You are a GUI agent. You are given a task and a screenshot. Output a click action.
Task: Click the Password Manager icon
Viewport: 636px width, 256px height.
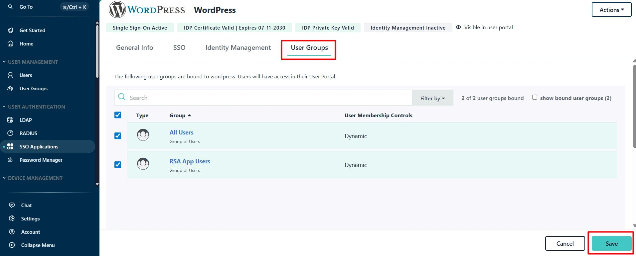tap(11, 160)
